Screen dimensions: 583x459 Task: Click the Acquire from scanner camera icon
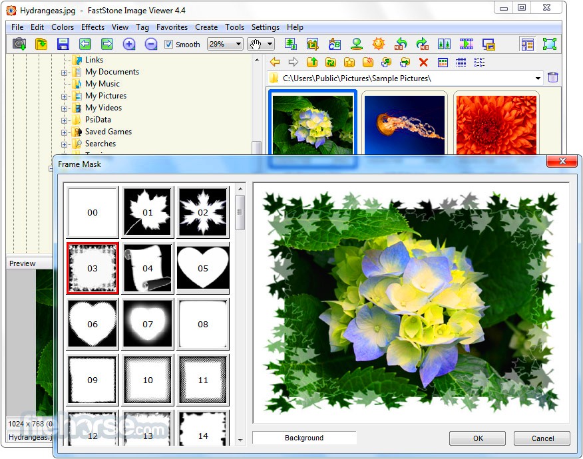tap(19, 44)
